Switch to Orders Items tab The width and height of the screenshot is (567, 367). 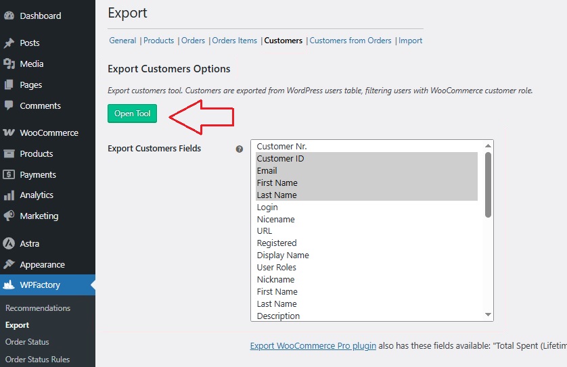234,41
